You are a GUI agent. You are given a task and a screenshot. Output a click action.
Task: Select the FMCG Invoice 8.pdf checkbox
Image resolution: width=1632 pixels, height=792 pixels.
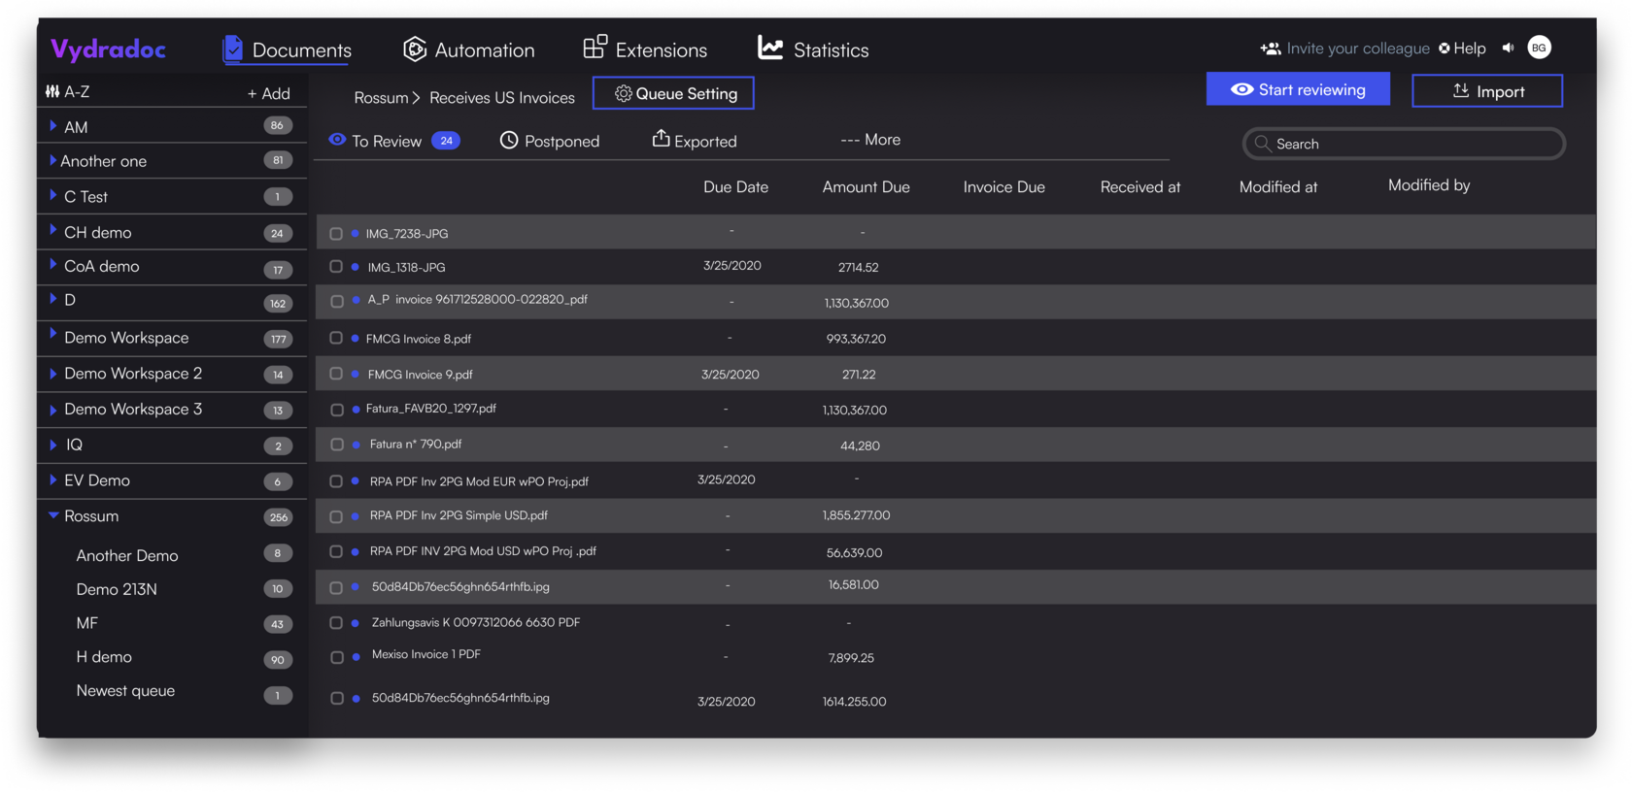pos(336,338)
